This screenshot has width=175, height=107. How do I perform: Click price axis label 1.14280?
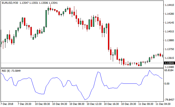coord(169,14)
